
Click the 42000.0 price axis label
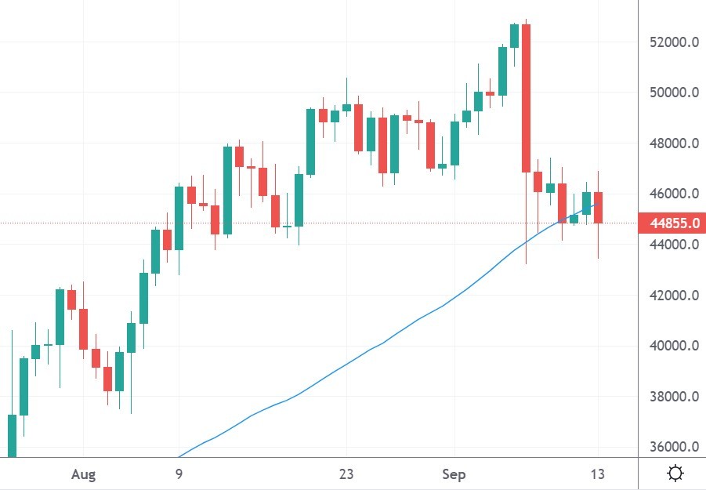[672, 296]
